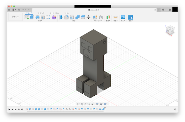This screenshot has width=185, height=122.
Task: Select the creeper6 v5 document tab
Action: tap(94, 10)
